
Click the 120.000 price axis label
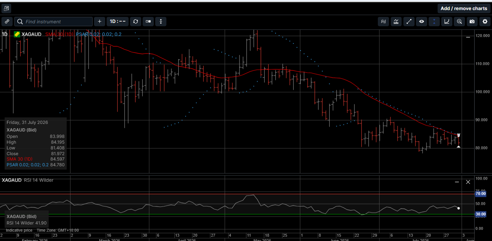[483, 36]
